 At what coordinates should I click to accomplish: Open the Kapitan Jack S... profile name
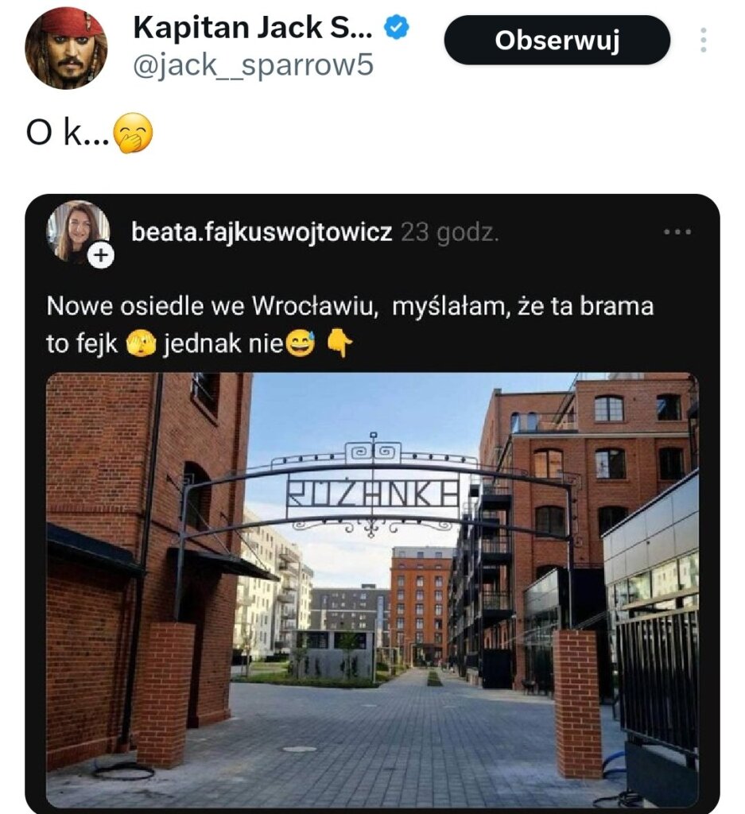[x=253, y=28]
